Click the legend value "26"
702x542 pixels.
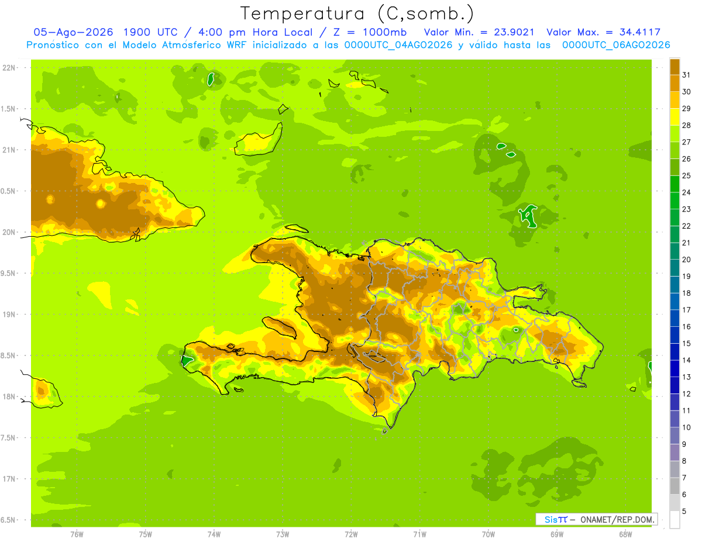[x=687, y=159]
